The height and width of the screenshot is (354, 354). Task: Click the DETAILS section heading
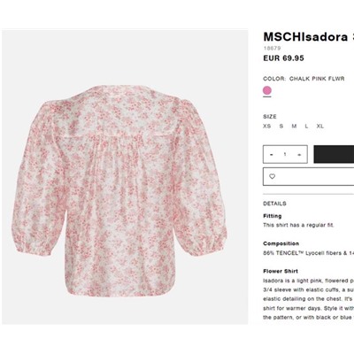point(274,204)
